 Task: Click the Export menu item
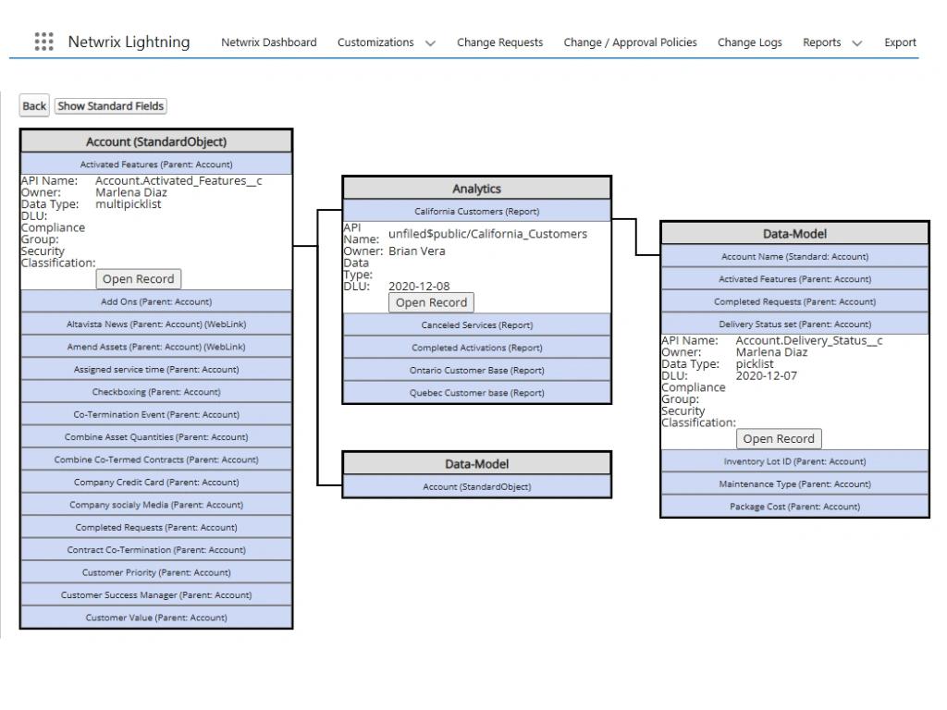[900, 42]
